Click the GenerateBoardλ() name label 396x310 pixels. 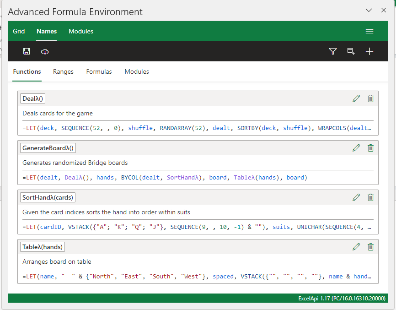click(48, 148)
